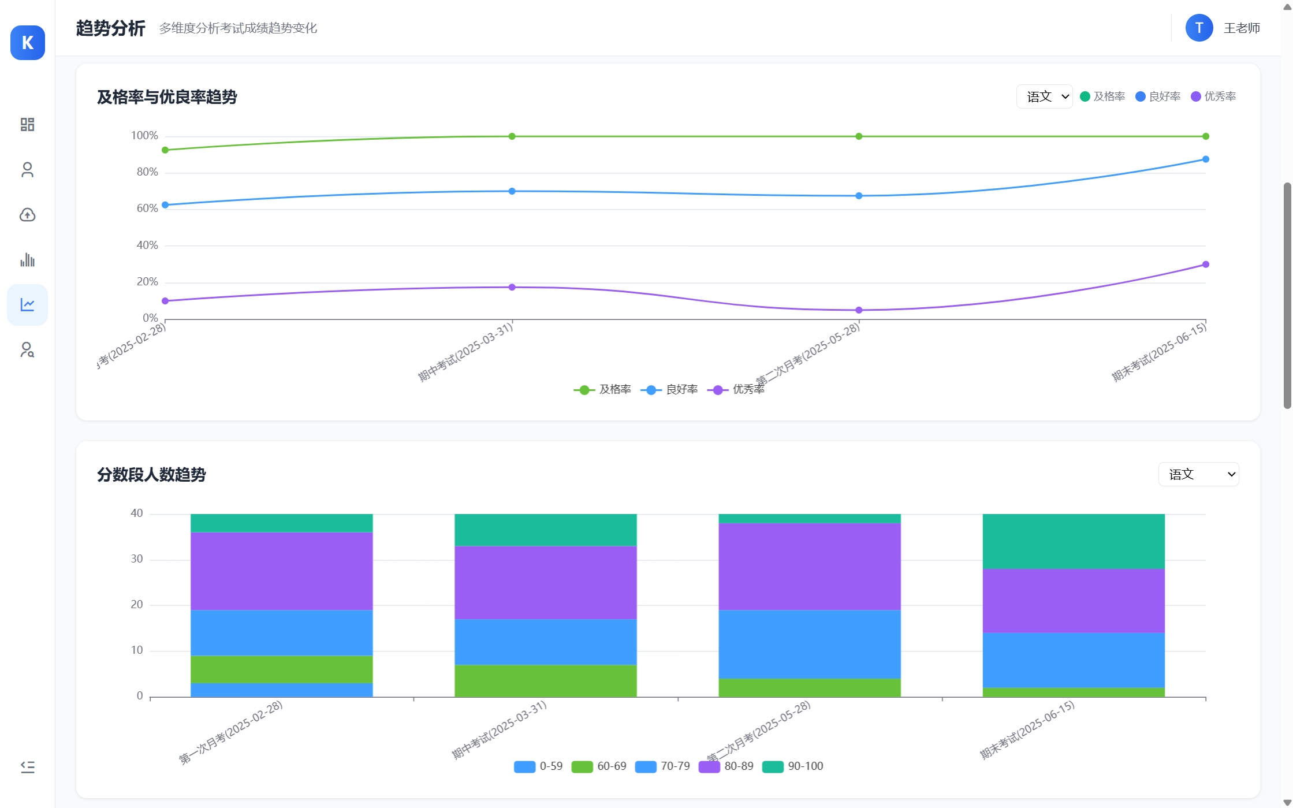Click the blue K logo icon

[27, 43]
